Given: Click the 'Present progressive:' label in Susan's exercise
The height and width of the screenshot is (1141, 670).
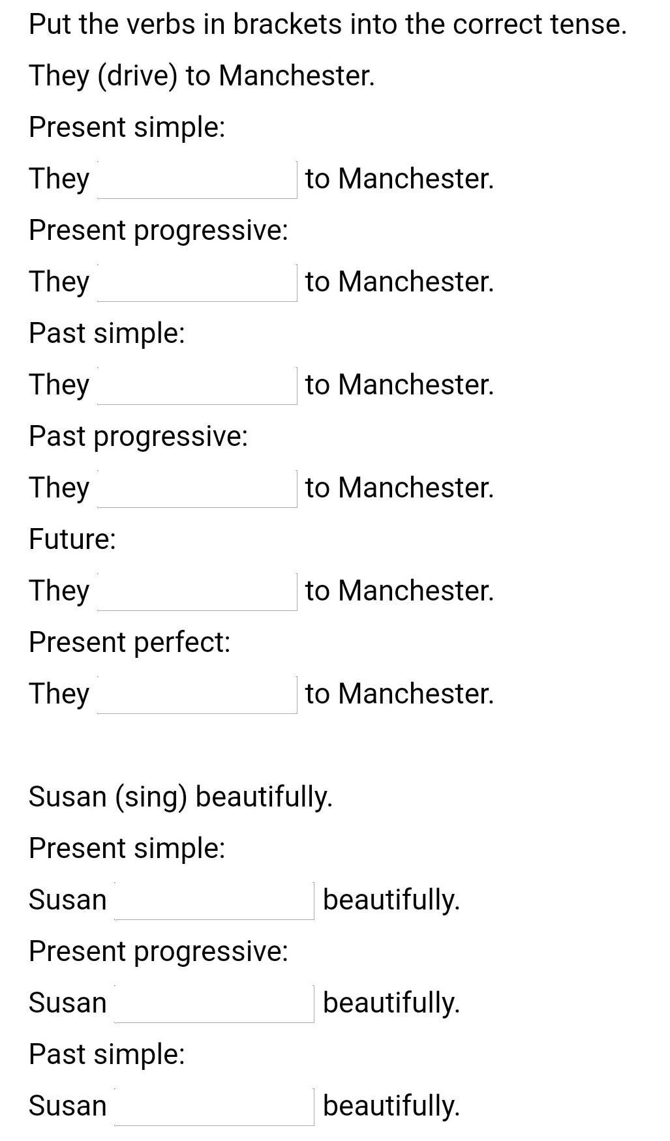Looking at the screenshot, I should coord(159,951).
